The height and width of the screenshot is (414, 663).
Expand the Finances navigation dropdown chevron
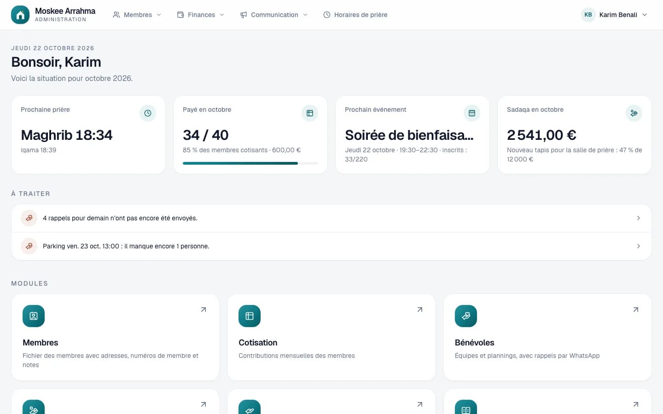point(222,15)
